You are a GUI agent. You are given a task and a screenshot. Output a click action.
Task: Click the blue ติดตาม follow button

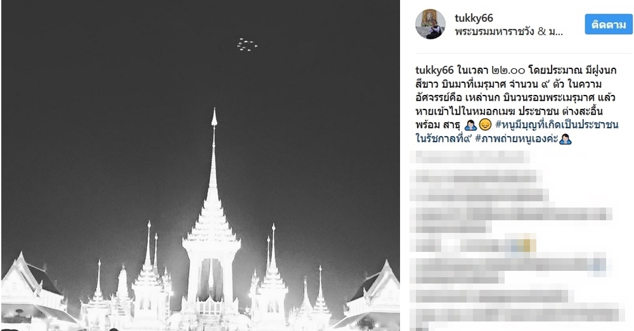coord(609,24)
